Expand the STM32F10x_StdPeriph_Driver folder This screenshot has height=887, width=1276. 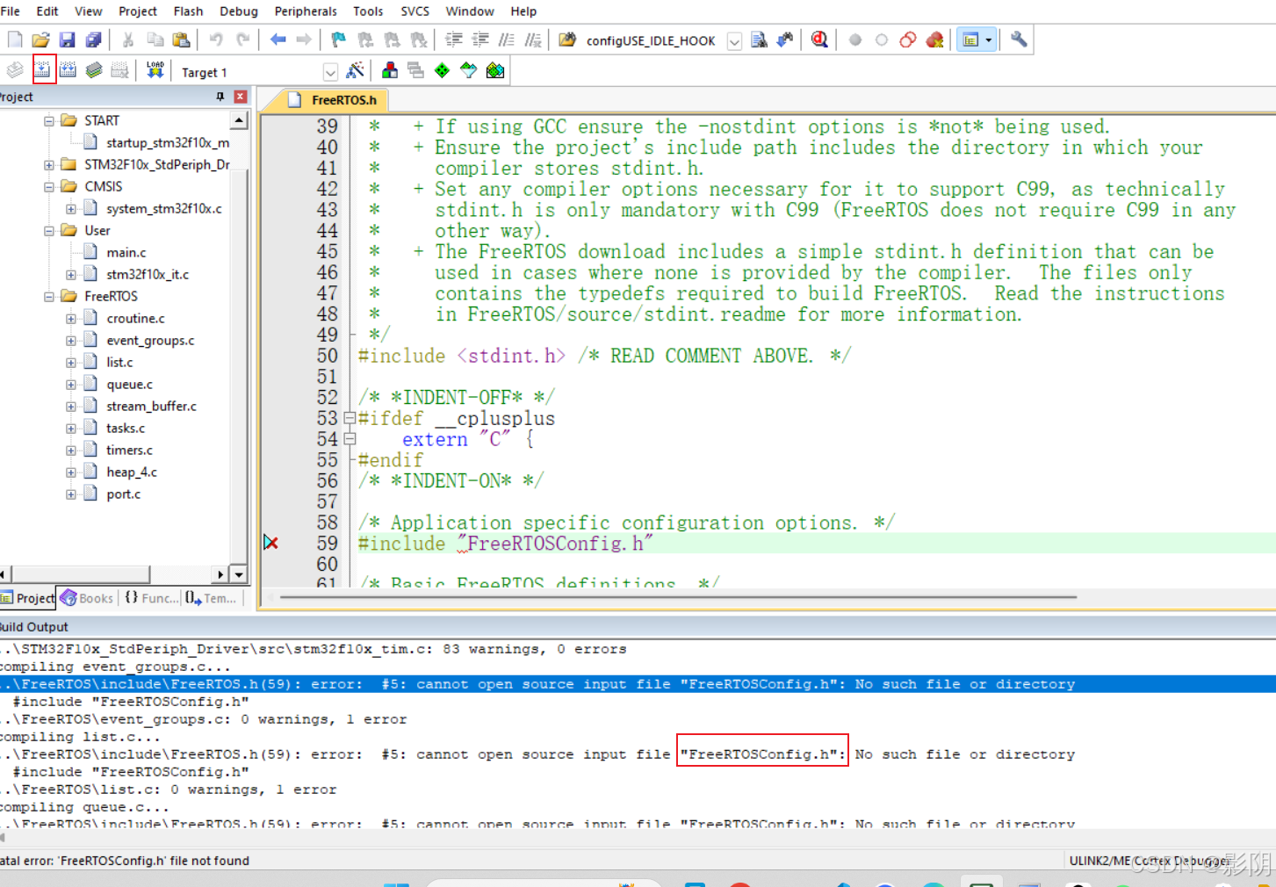(x=49, y=165)
